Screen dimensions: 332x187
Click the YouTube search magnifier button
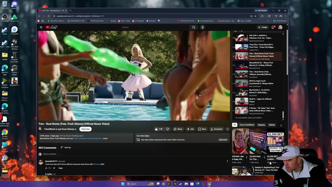194,27
